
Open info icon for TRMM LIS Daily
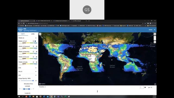[33, 62]
